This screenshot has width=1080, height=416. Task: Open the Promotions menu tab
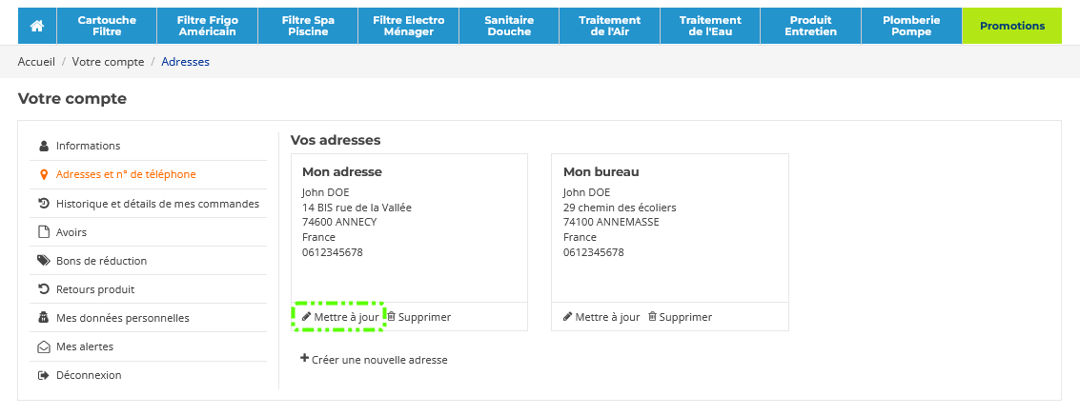1011,26
